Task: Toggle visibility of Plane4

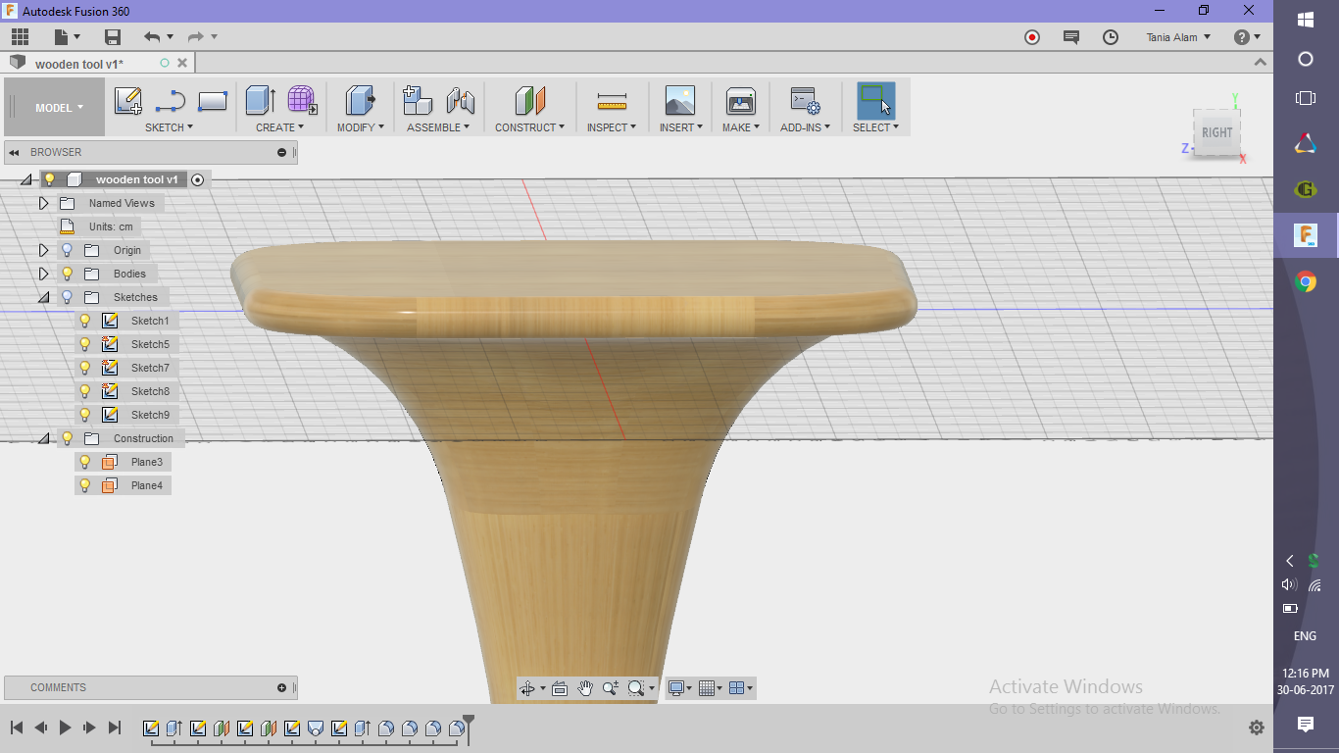Action: pyautogui.click(x=85, y=485)
